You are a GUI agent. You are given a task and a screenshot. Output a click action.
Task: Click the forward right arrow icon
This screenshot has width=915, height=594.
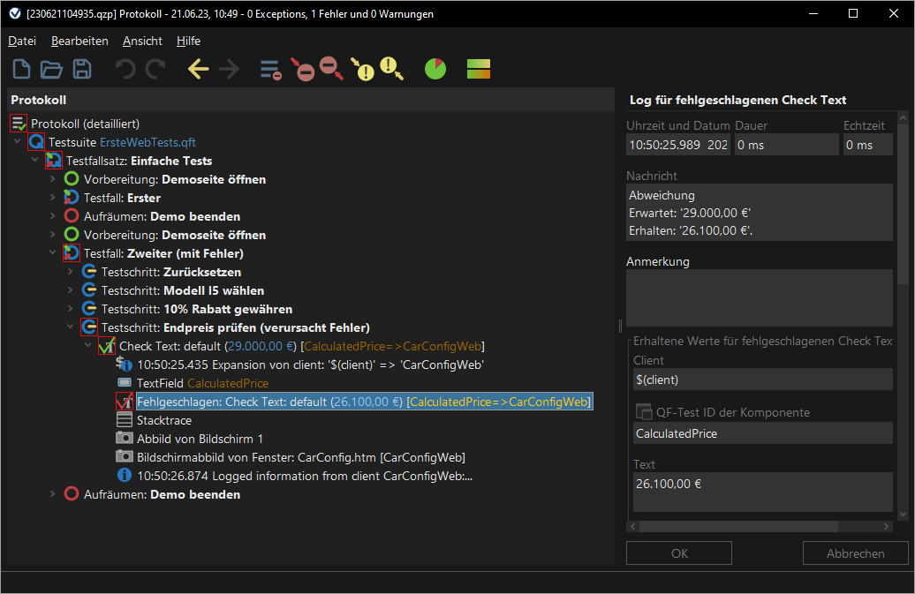pos(229,69)
